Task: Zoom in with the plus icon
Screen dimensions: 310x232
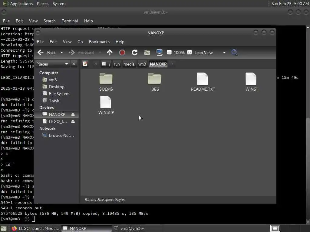Action: pyautogui.click(x=190, y=52)
